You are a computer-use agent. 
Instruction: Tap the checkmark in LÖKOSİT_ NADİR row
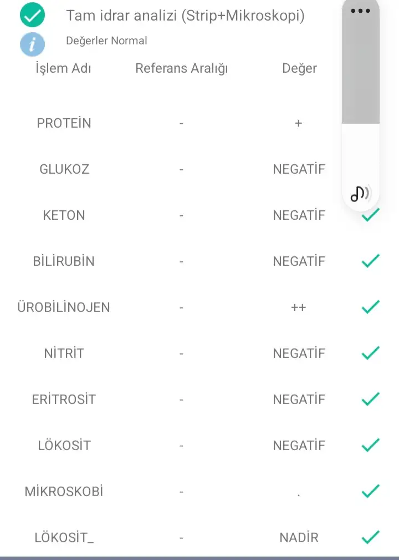tap(371, 537)
